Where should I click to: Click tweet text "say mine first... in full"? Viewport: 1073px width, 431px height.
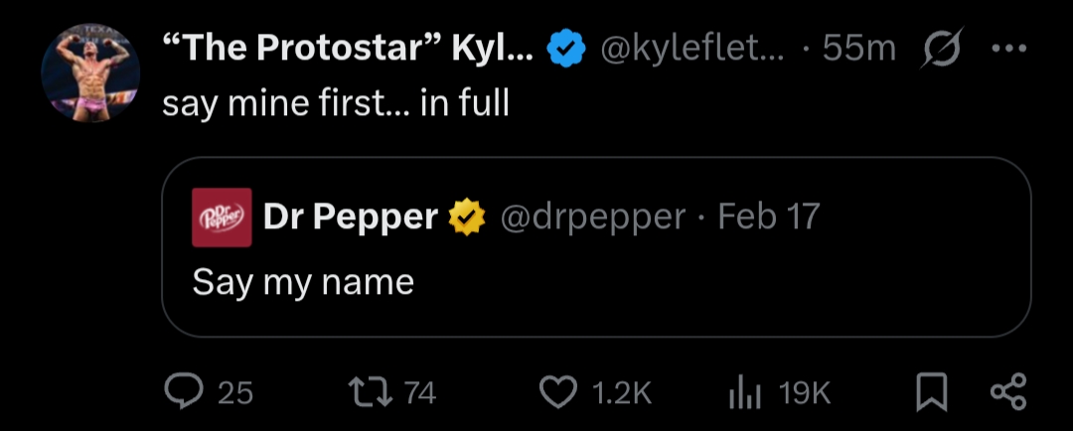coord(335,103)
